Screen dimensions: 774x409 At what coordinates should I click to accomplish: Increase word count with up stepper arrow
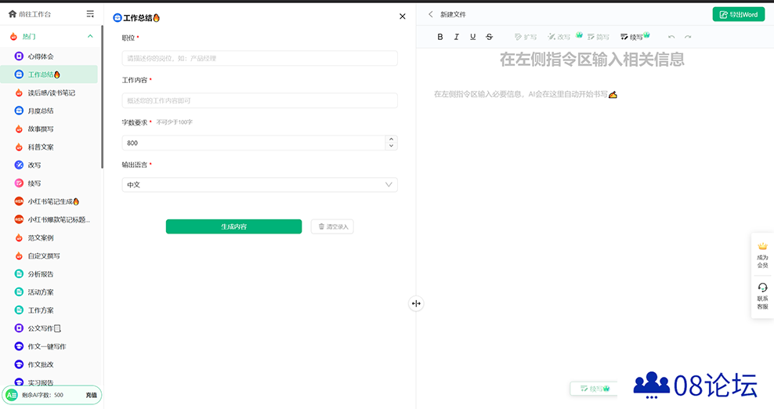pos(392,139)
